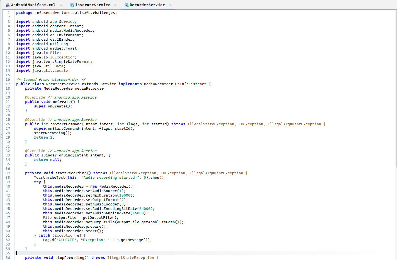Click MediaRecorder.OnInfoListener in the class declaration
Screen dimensions: 397x260
coord(175,84)
